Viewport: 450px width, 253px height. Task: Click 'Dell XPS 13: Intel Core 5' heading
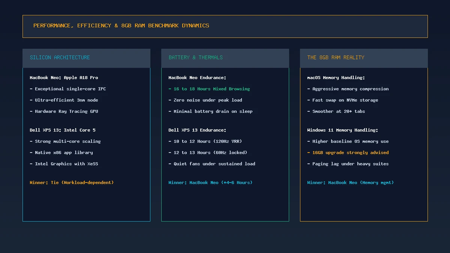pyautogui.click(x=63, y=130)
